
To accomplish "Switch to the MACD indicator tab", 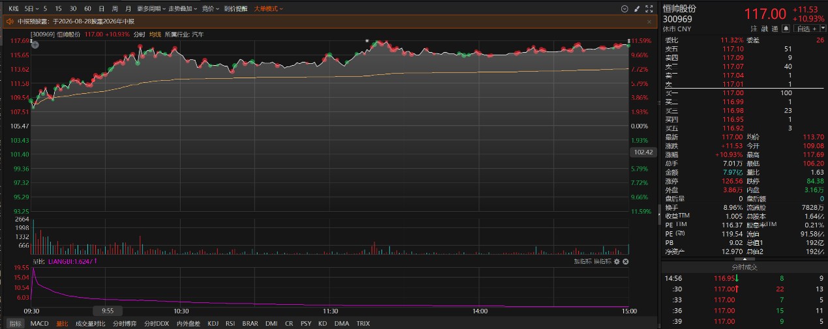I will click(x=39, y=323).
